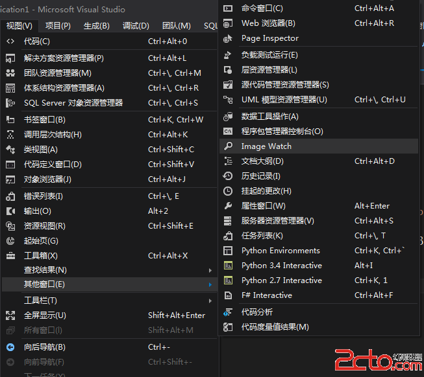Click the 体系结构资源管理器 icon
The width and height of the screenshot is (424, 377).
coord(10,88)
